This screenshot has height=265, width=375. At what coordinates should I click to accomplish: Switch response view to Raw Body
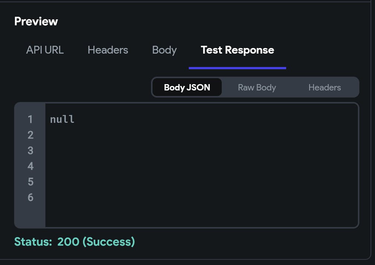click(257, 87)
